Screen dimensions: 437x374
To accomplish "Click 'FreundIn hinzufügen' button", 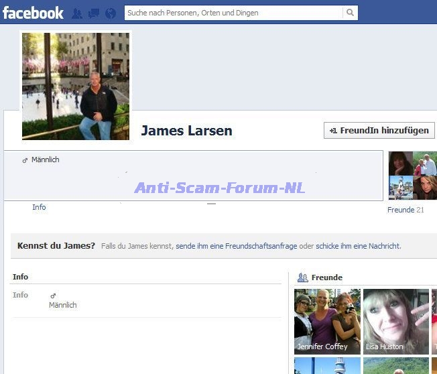I will click(x=379, y=131).
